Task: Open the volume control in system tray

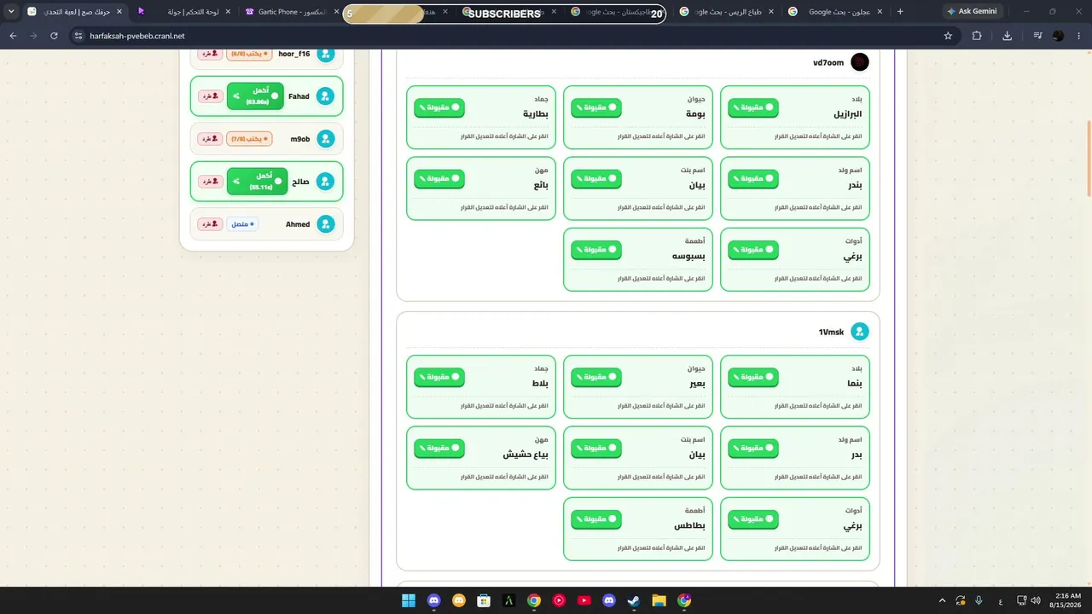Action: point(1036,600)
